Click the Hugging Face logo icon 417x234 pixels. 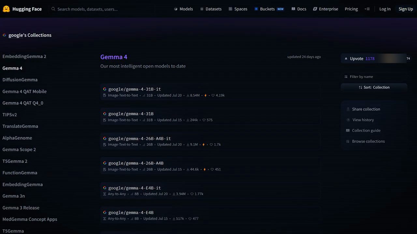pyautogui.click(x=6, y=9)
